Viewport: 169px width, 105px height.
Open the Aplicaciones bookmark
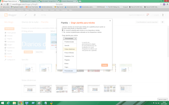pos(5,7)
